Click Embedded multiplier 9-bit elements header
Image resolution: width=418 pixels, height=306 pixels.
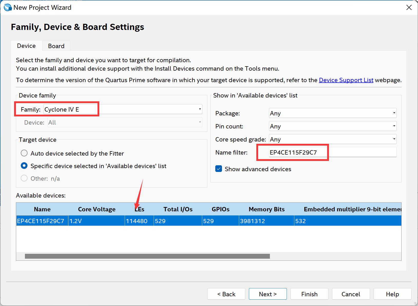348,209
